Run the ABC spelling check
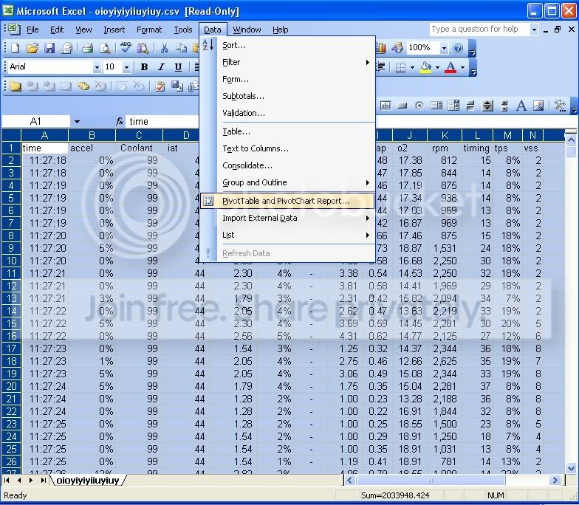This screenshot has height=505, width=579. (126, 47)
